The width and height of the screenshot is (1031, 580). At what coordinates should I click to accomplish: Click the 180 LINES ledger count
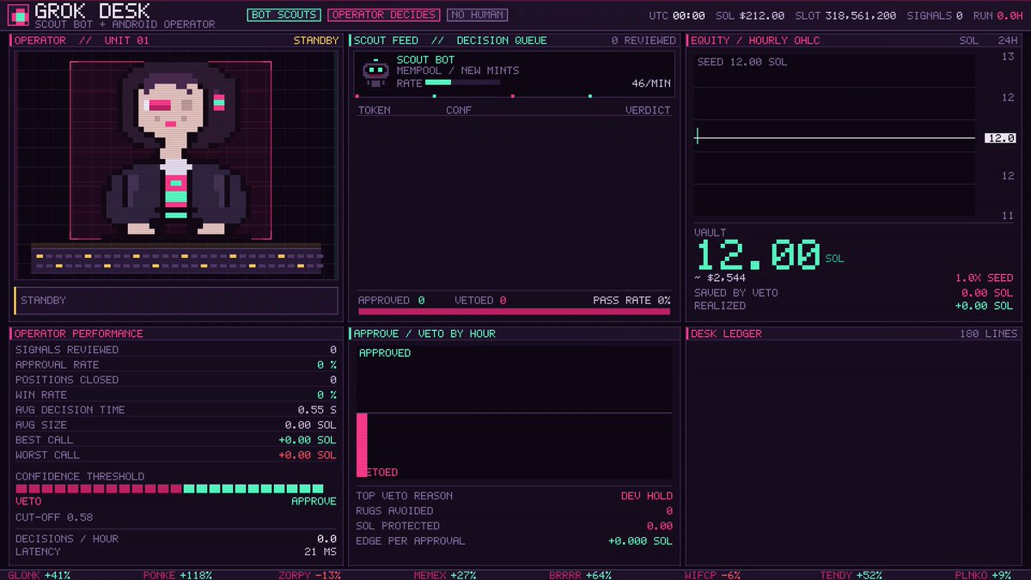(989, 333)
